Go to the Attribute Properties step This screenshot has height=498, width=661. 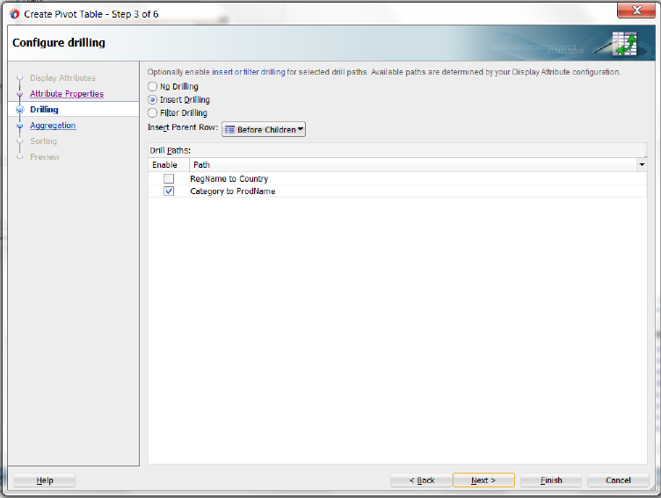coord(67,93)
